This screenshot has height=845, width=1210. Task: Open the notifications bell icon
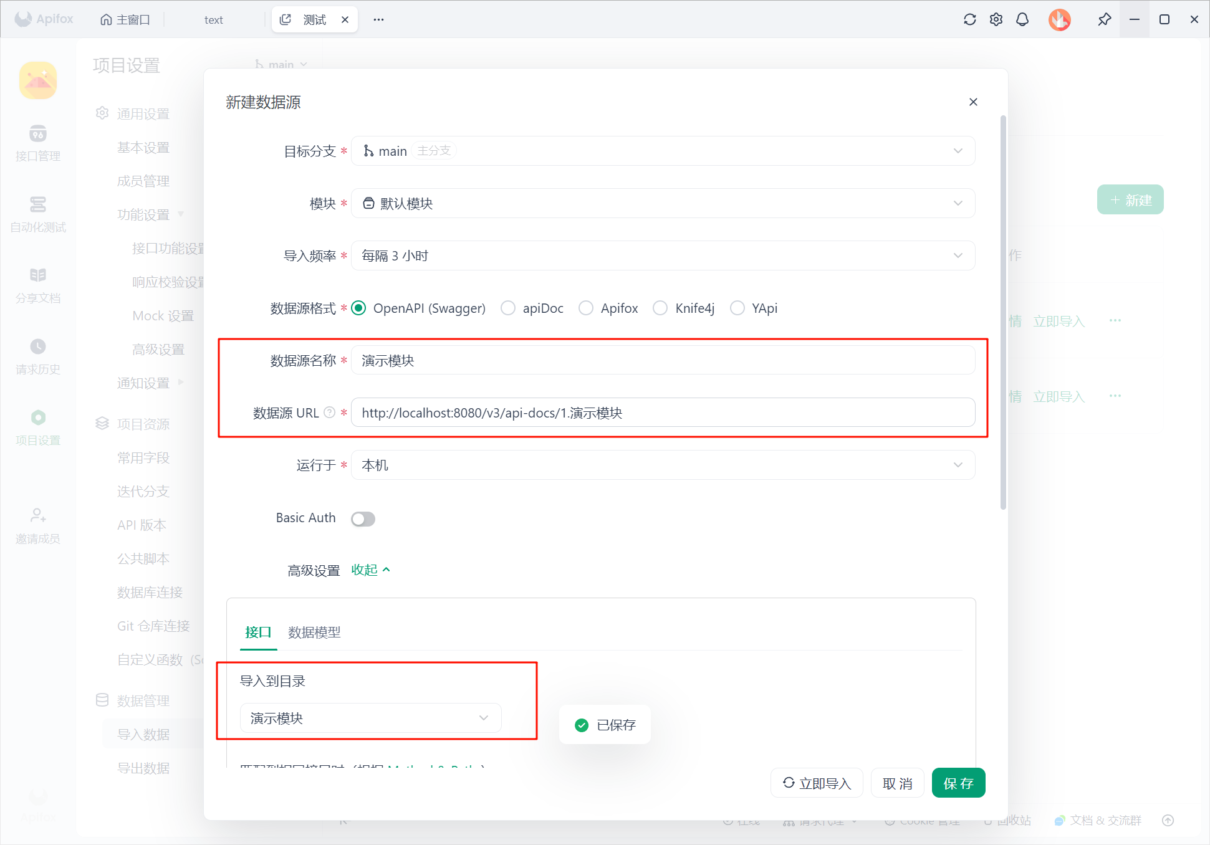coord(1022,19)
